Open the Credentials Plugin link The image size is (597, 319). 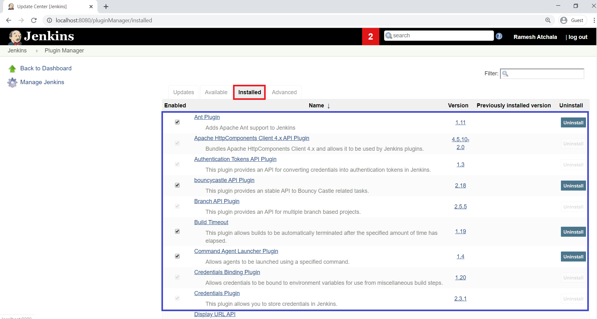pyautogui.click(x=217, y=293)
